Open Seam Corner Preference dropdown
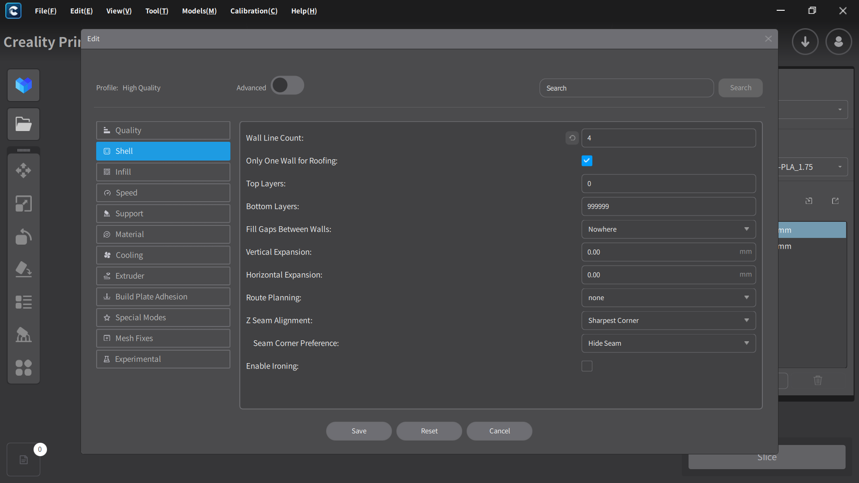The height and width of the screenshot is (483, 859). pyautogui.click(x=668, y=343)
